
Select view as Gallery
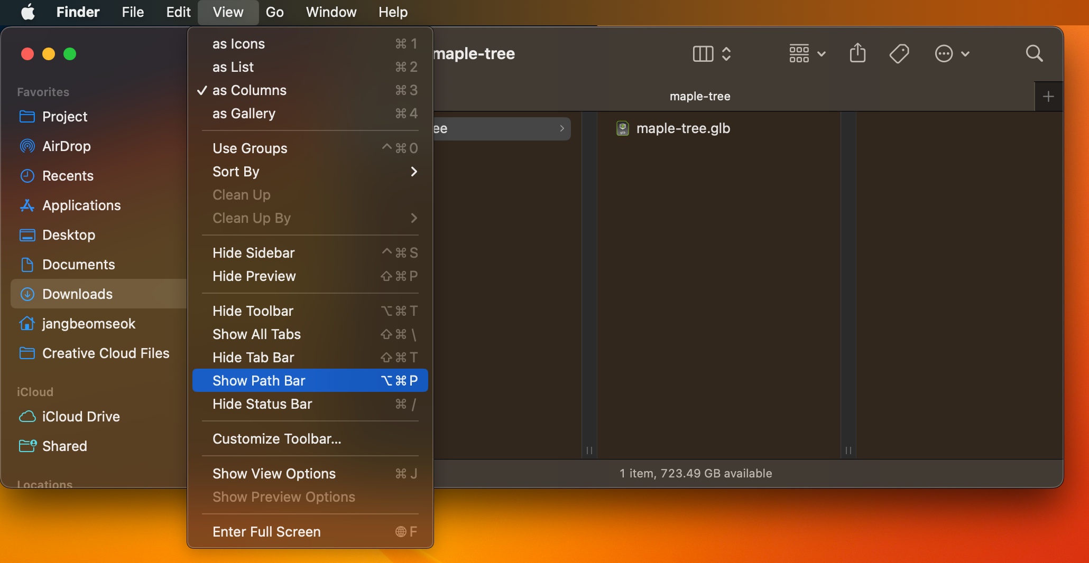310,114
